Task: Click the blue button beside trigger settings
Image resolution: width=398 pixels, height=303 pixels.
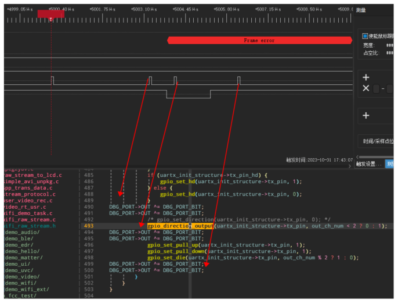Action: [x=390, y=164]
